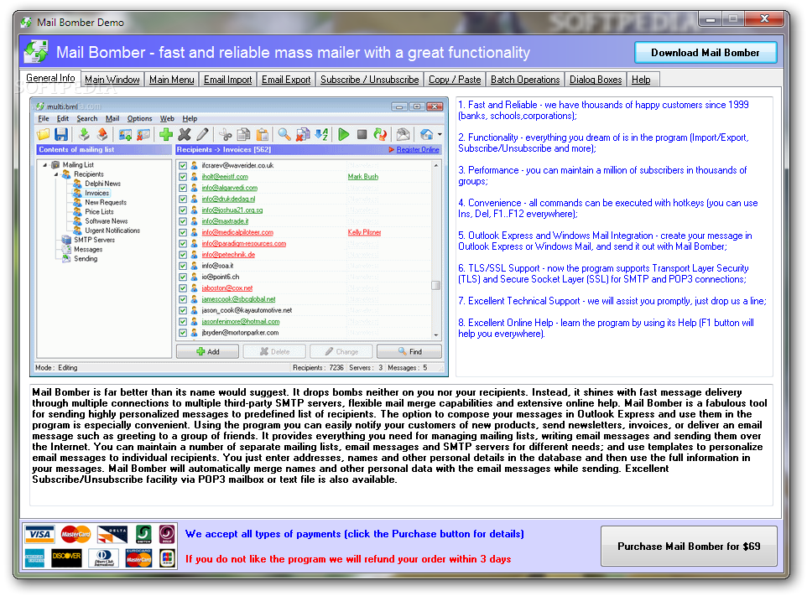Toggle checkbox for jason_cook@kayautomotive.net
The width and height of the screenshot is (807, 596).
(x=183, y=311)
